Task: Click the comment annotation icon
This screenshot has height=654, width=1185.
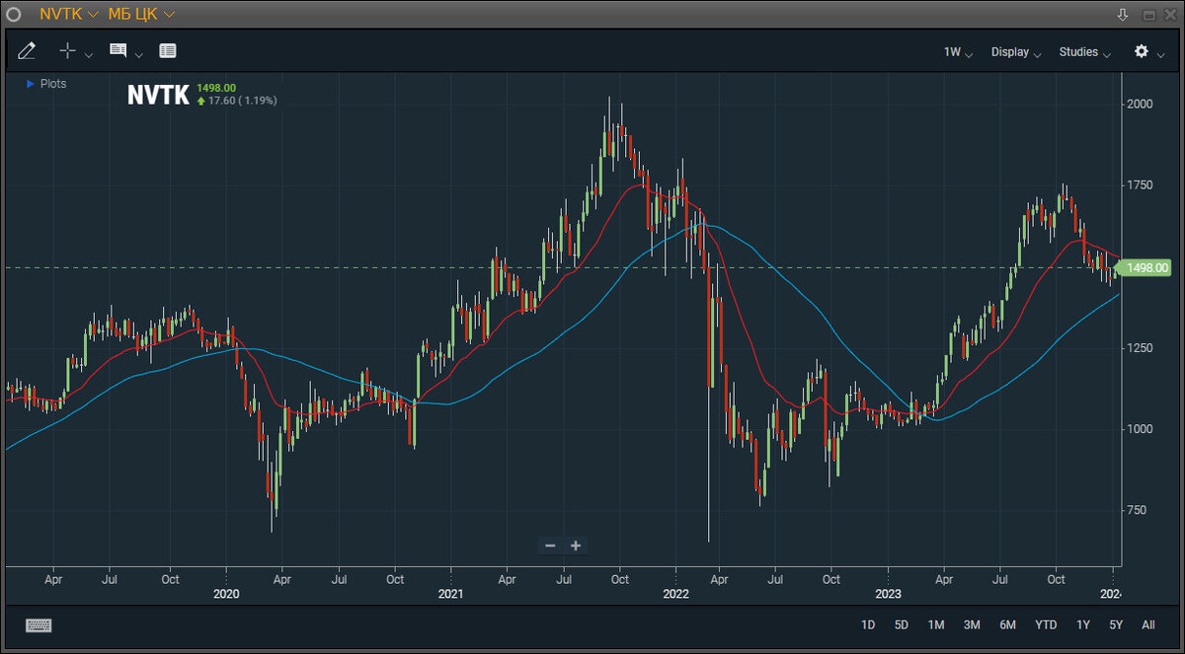Action: pos(118,50)
